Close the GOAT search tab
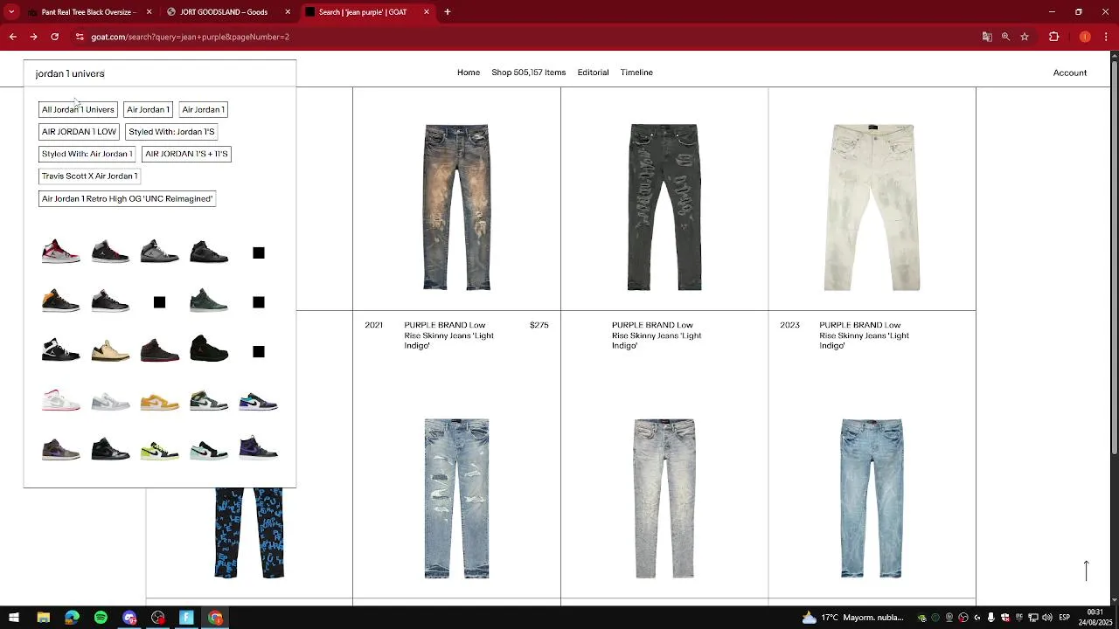Image resolution: width=1119 pixels, height=629 pixels. pos(427,12)
